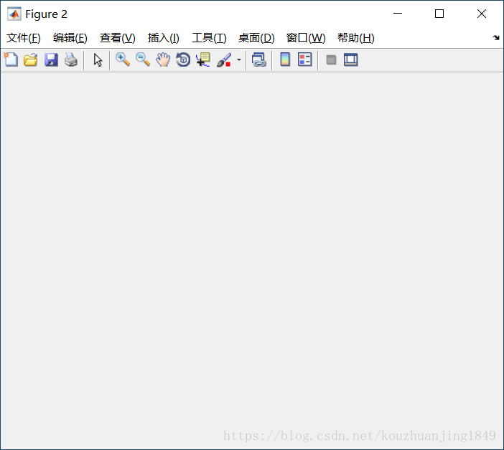This screenshot has height=450, width=504.
Task: Open the 窗口(W) menu
Action: [x=306, y=38]
